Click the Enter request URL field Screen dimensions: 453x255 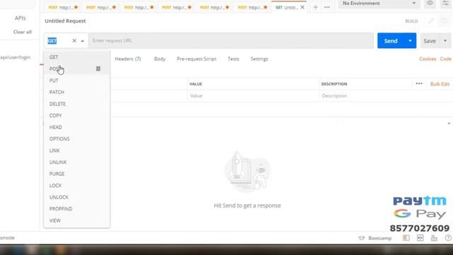click(231, 40)
